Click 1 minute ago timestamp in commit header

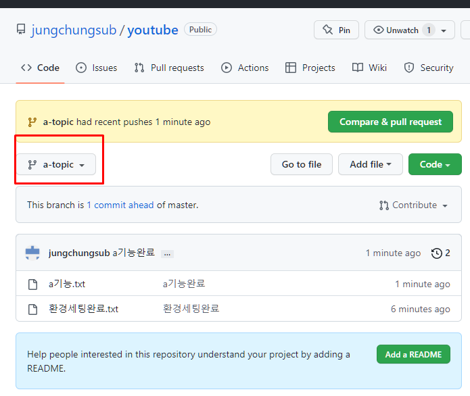pyautogui.click(x=393, y=253)
